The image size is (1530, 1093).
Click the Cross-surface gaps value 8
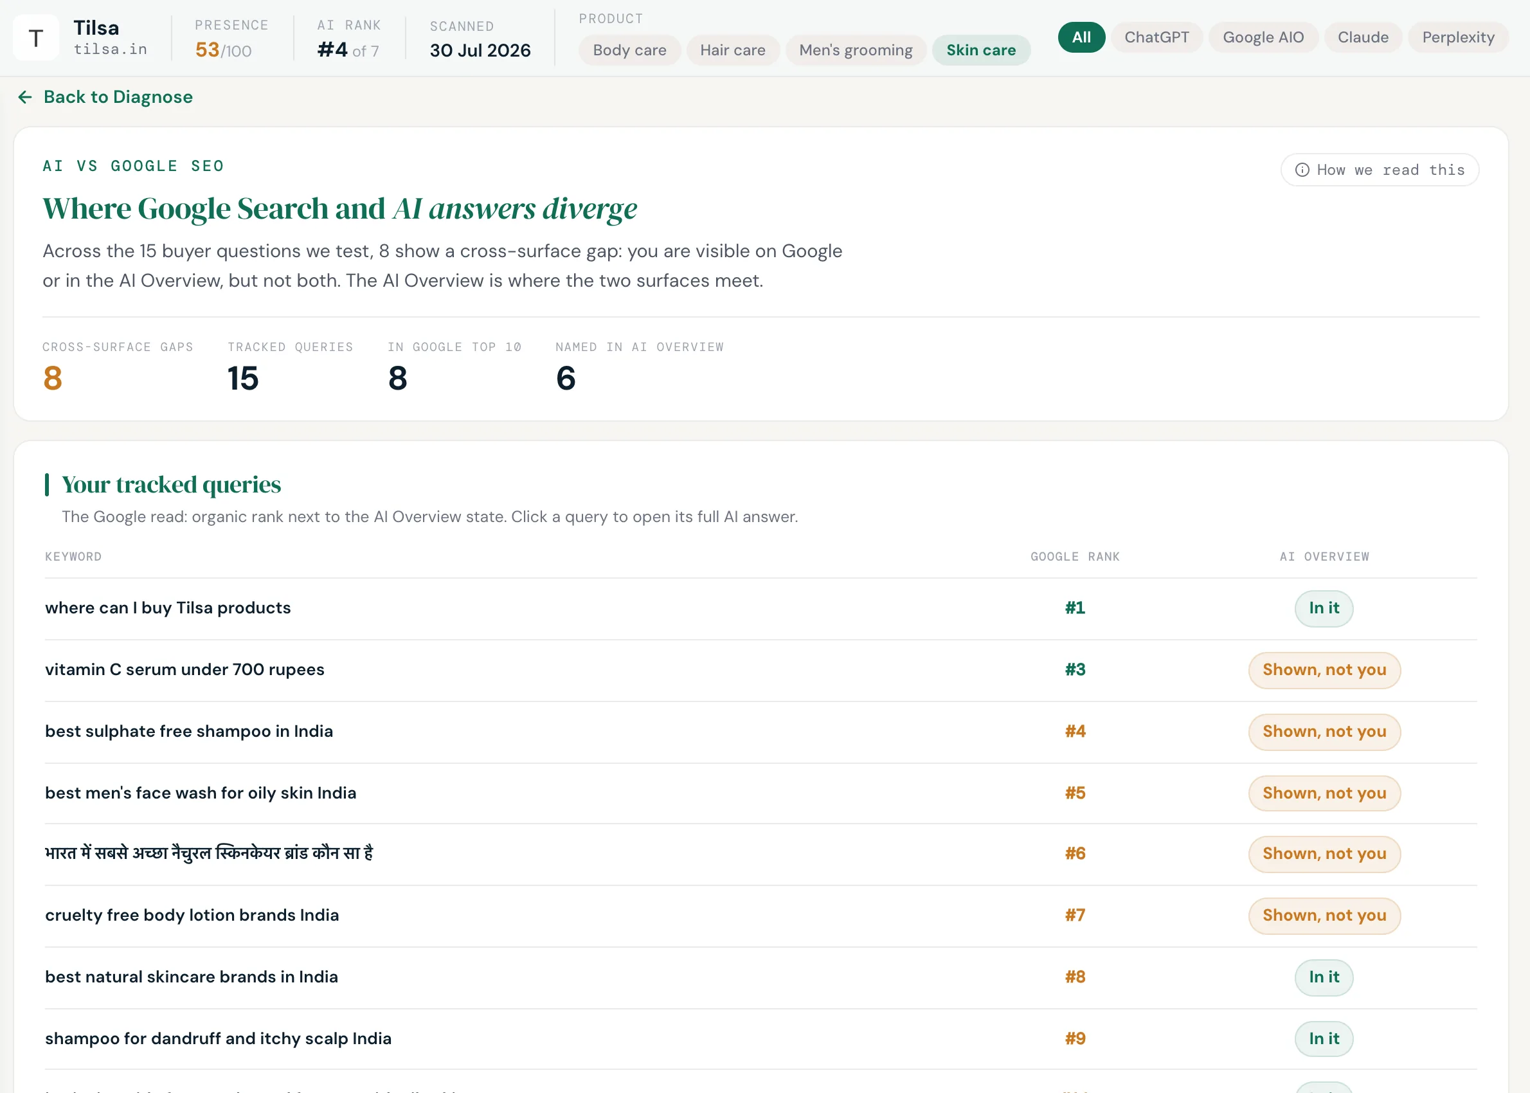[x=53, y=379]
